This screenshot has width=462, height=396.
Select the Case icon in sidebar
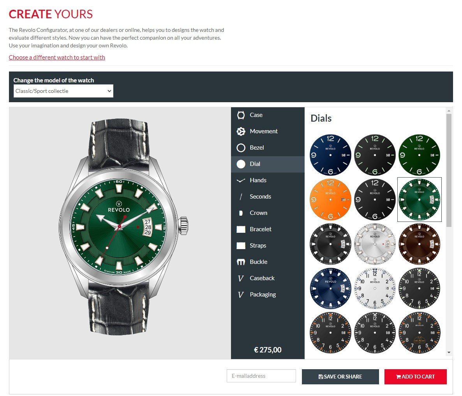(x=241, y=115)
